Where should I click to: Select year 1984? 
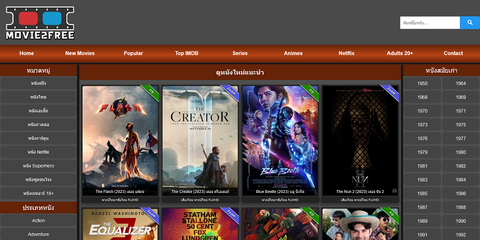click(x=461, y=180)
